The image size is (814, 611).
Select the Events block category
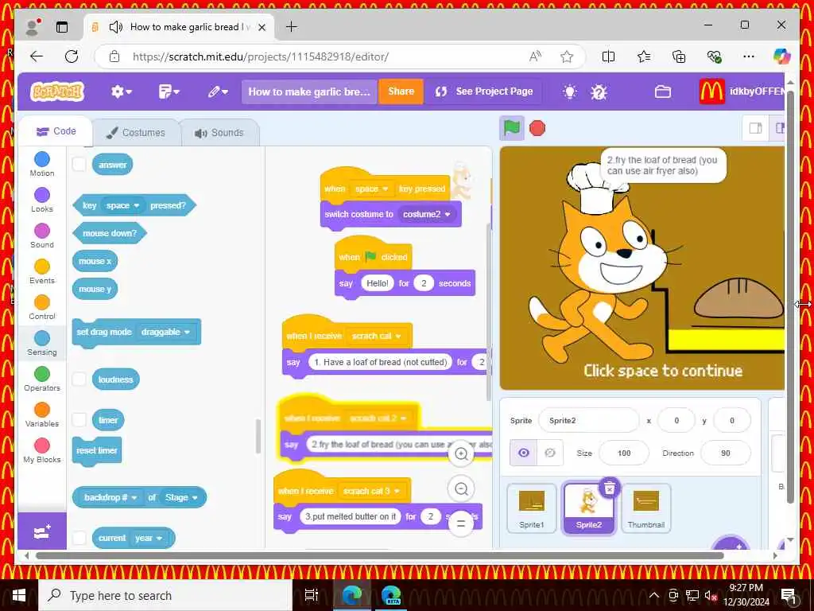click(42, 271)
